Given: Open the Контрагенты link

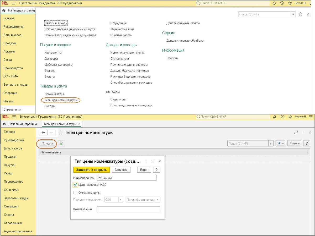Looking at the screenshot, I should point(53,53).
